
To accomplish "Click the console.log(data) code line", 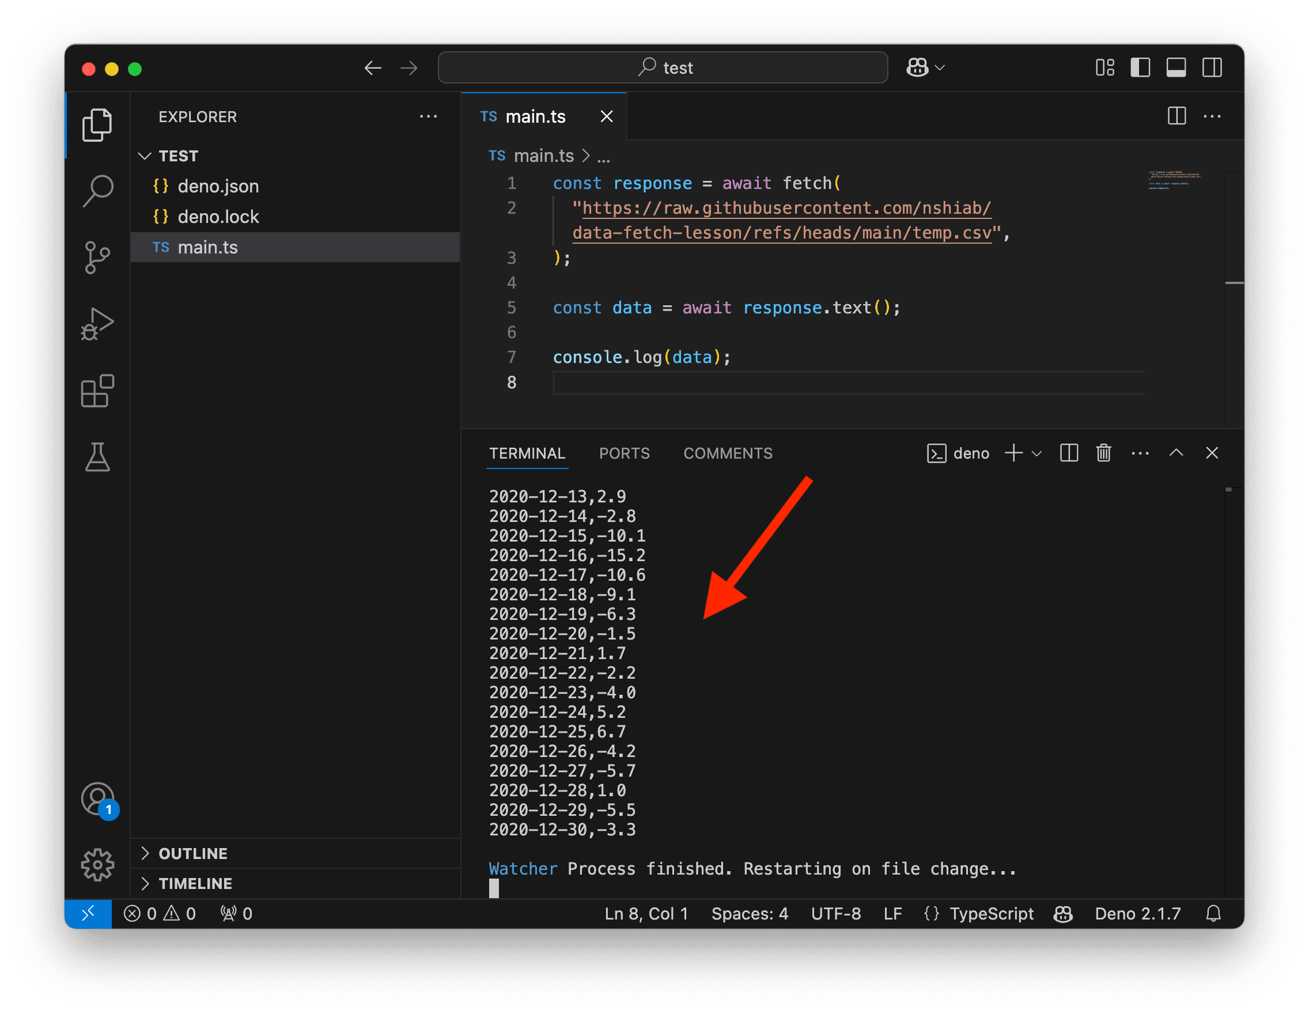I will pos(641,357).
